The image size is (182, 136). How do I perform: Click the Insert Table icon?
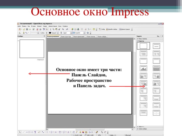pyautogui.click(x=75, y=29)
